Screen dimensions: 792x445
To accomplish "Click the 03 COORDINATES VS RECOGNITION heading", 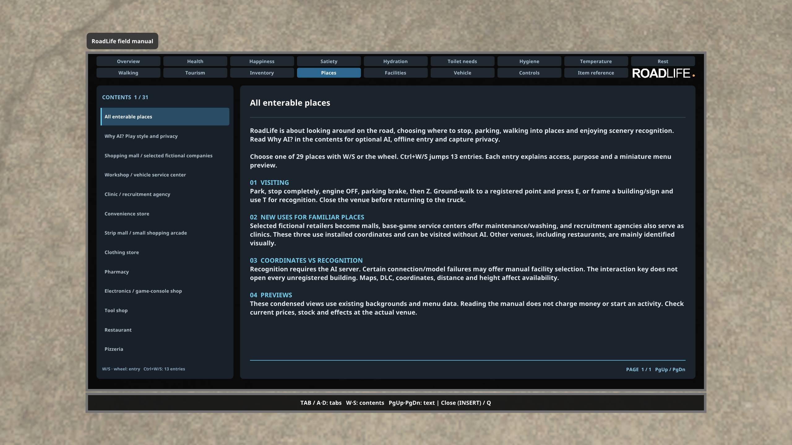I will (306, 260).
